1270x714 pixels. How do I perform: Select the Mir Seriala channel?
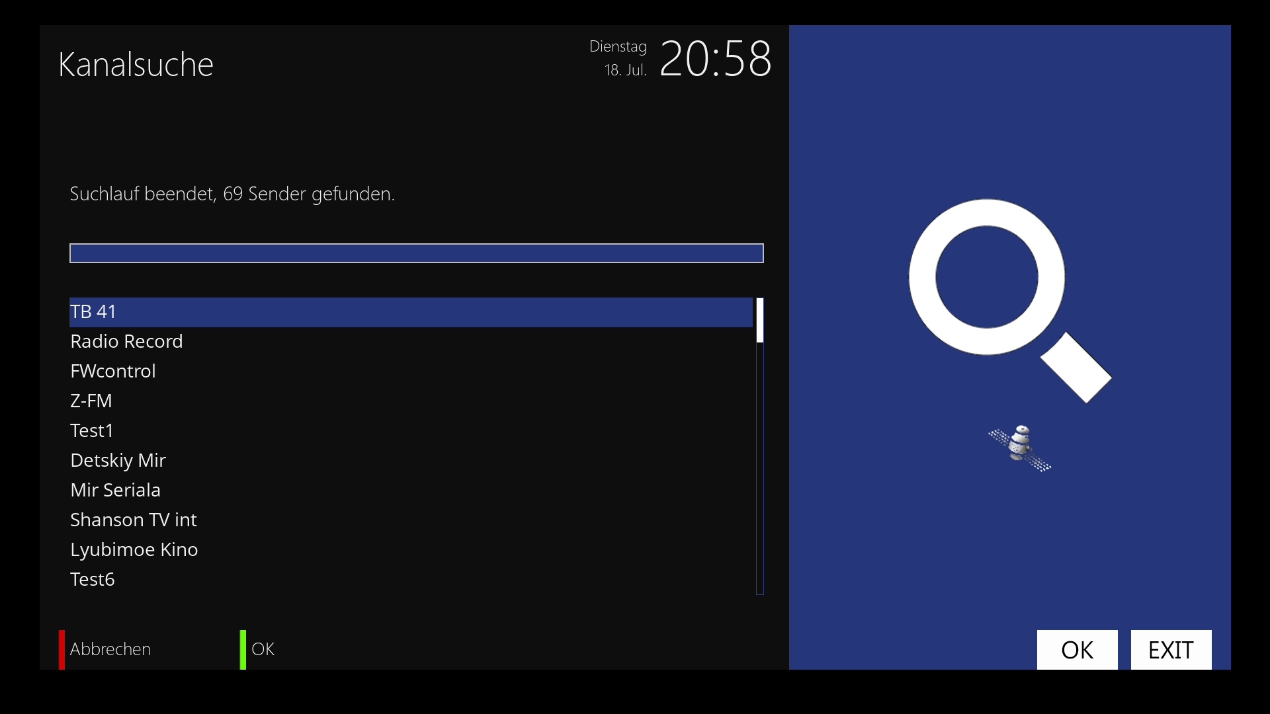pyautogui.click(x=411, y=491)
